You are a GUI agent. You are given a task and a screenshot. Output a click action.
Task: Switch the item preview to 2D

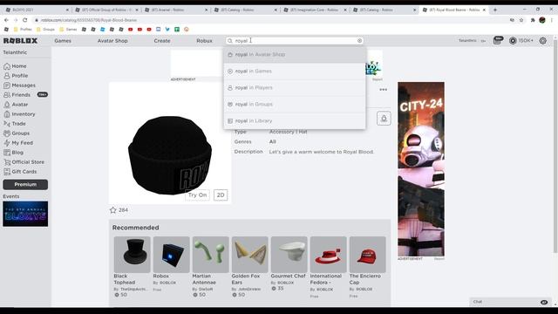point(221,195)
